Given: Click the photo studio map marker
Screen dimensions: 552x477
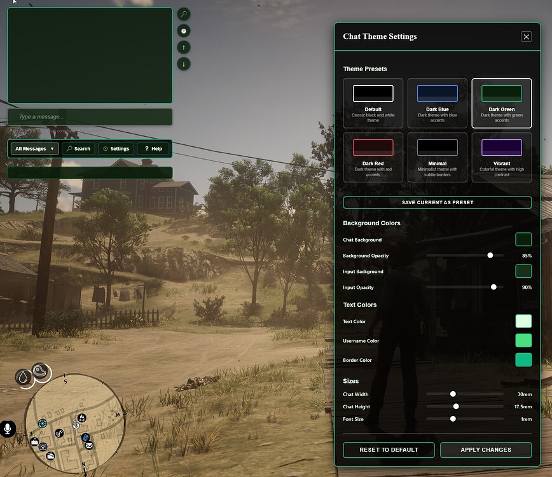Looking at the screenshot, I should [43, 447].
